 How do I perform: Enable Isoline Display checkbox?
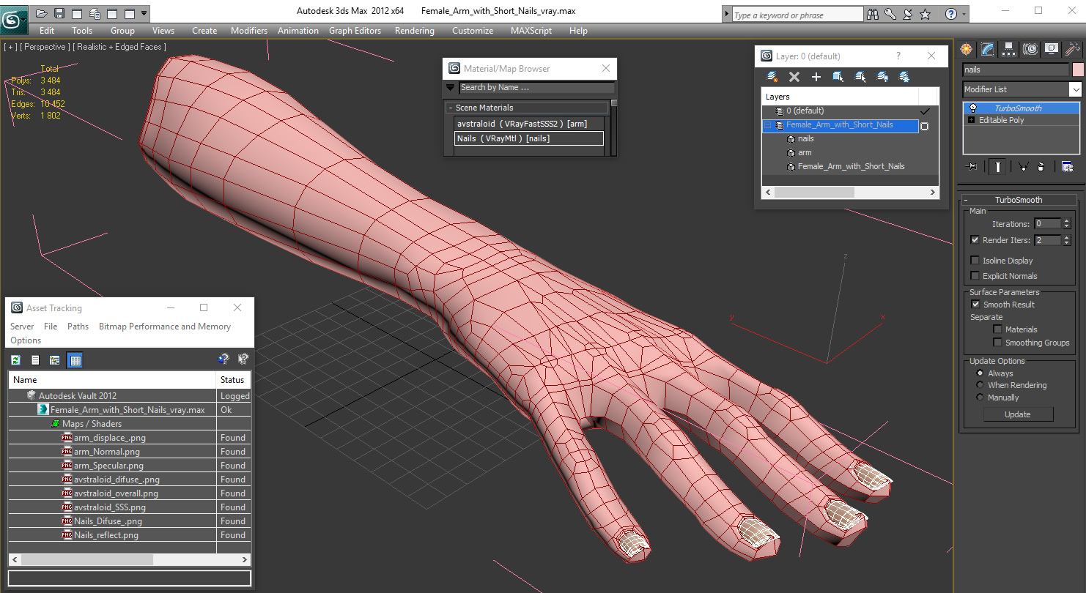975,261
